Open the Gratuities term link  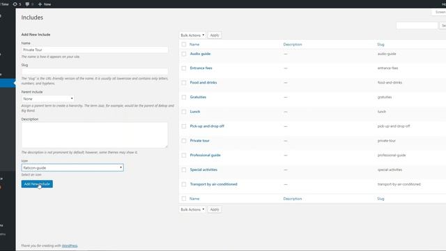[x=198, y=97]
